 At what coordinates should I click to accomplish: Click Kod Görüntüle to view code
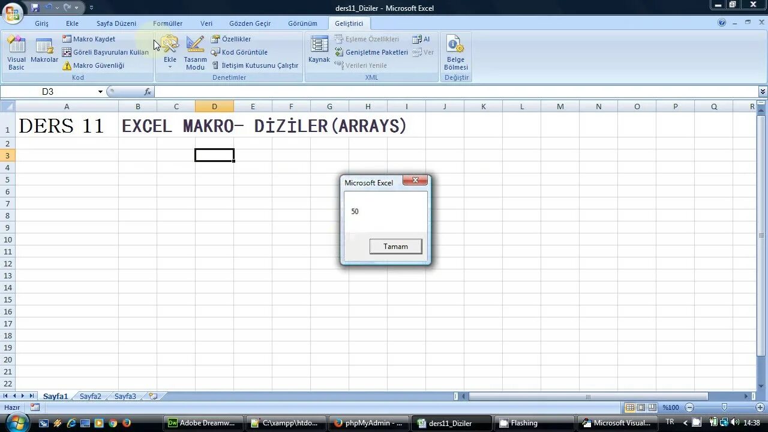[x=239, y=52]
